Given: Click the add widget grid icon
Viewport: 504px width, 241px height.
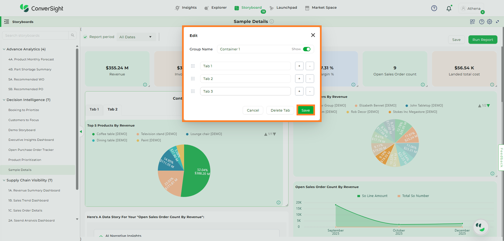Looking at the screenshot, I should click(472, 22).
